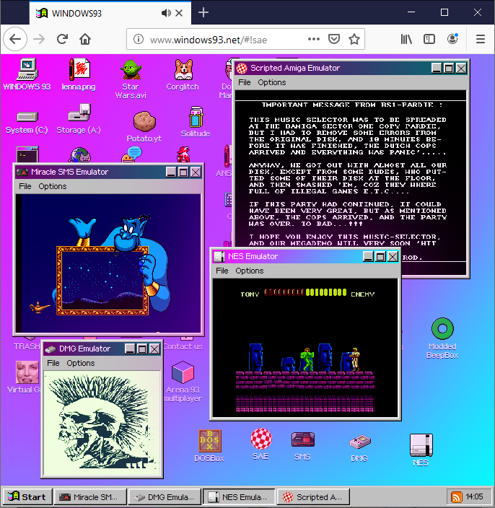Viewport: 495px width, 508px height.
Task: Maximize the NES Emulator window
Action: [x=380, y=257]
